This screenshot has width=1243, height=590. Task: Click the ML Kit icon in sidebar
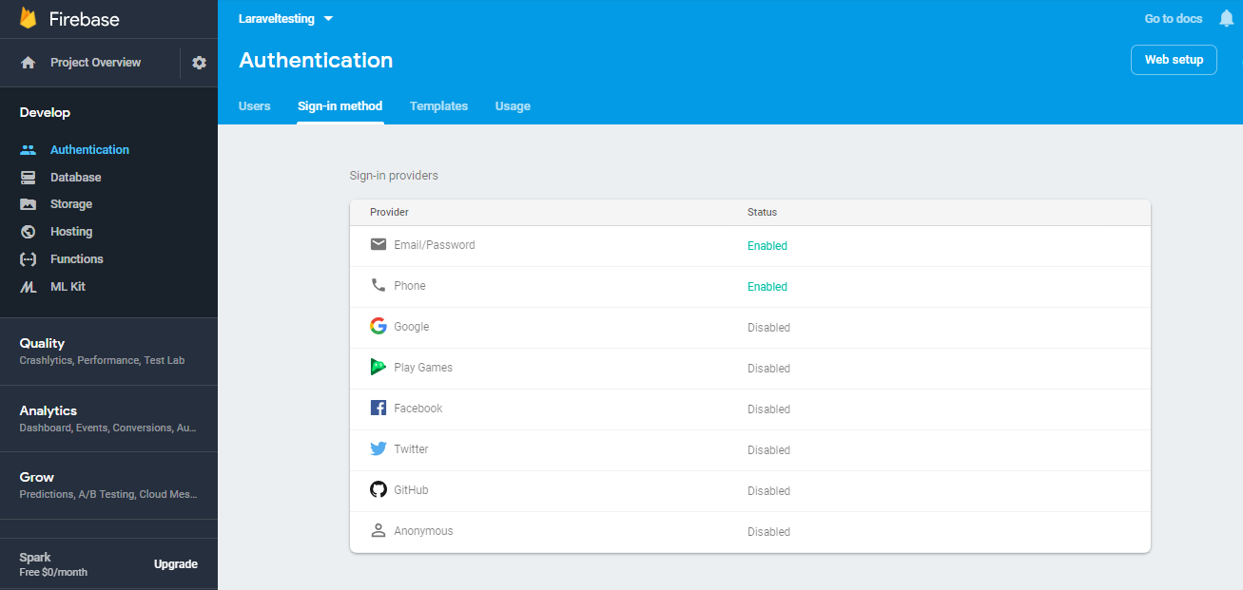pyautogui.click(x=29, y=287)
